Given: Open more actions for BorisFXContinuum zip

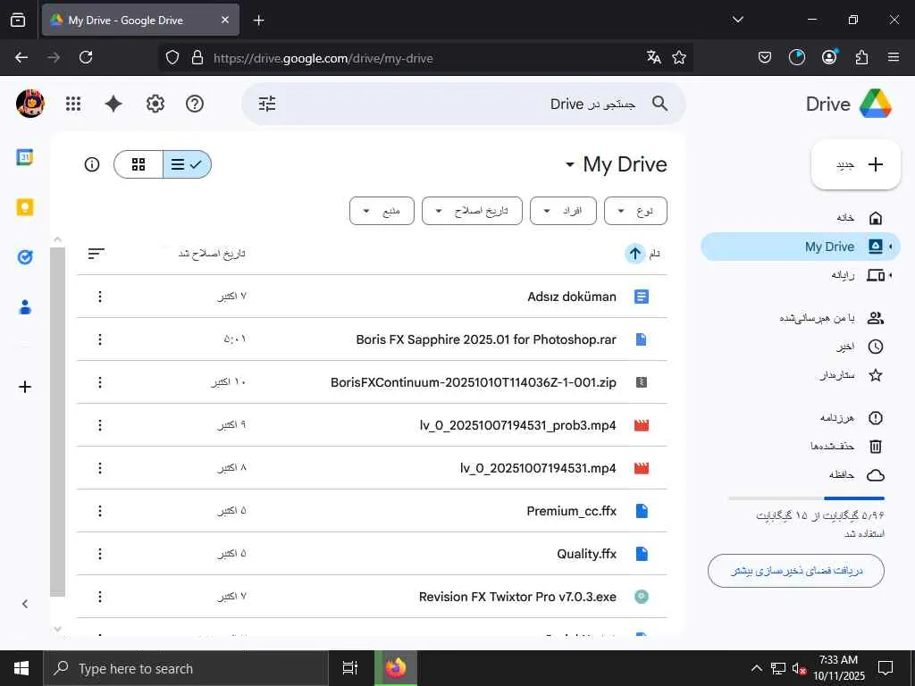Looking at the screenshot, I should [100, 382].
